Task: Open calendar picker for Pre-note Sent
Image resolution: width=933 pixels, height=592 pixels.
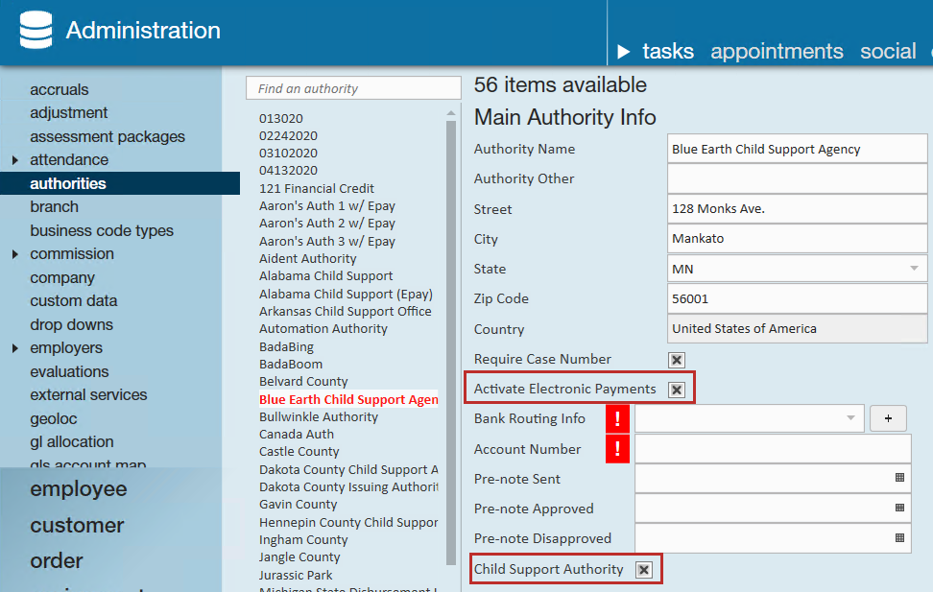Action: click(899, 478)
